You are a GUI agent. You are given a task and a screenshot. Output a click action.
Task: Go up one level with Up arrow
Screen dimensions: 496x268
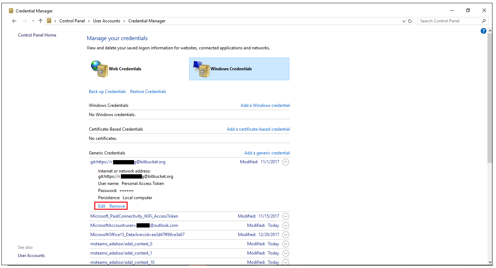click(41, 21)
